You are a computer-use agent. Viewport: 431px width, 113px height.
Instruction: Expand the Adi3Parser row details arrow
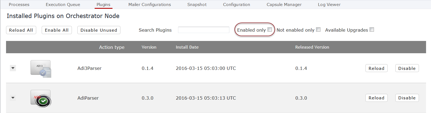[13, 68]
